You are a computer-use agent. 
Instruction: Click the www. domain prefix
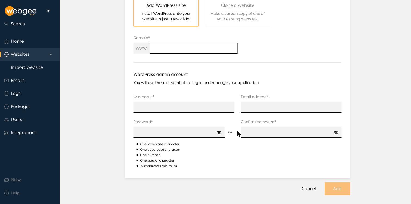point(142,48)
